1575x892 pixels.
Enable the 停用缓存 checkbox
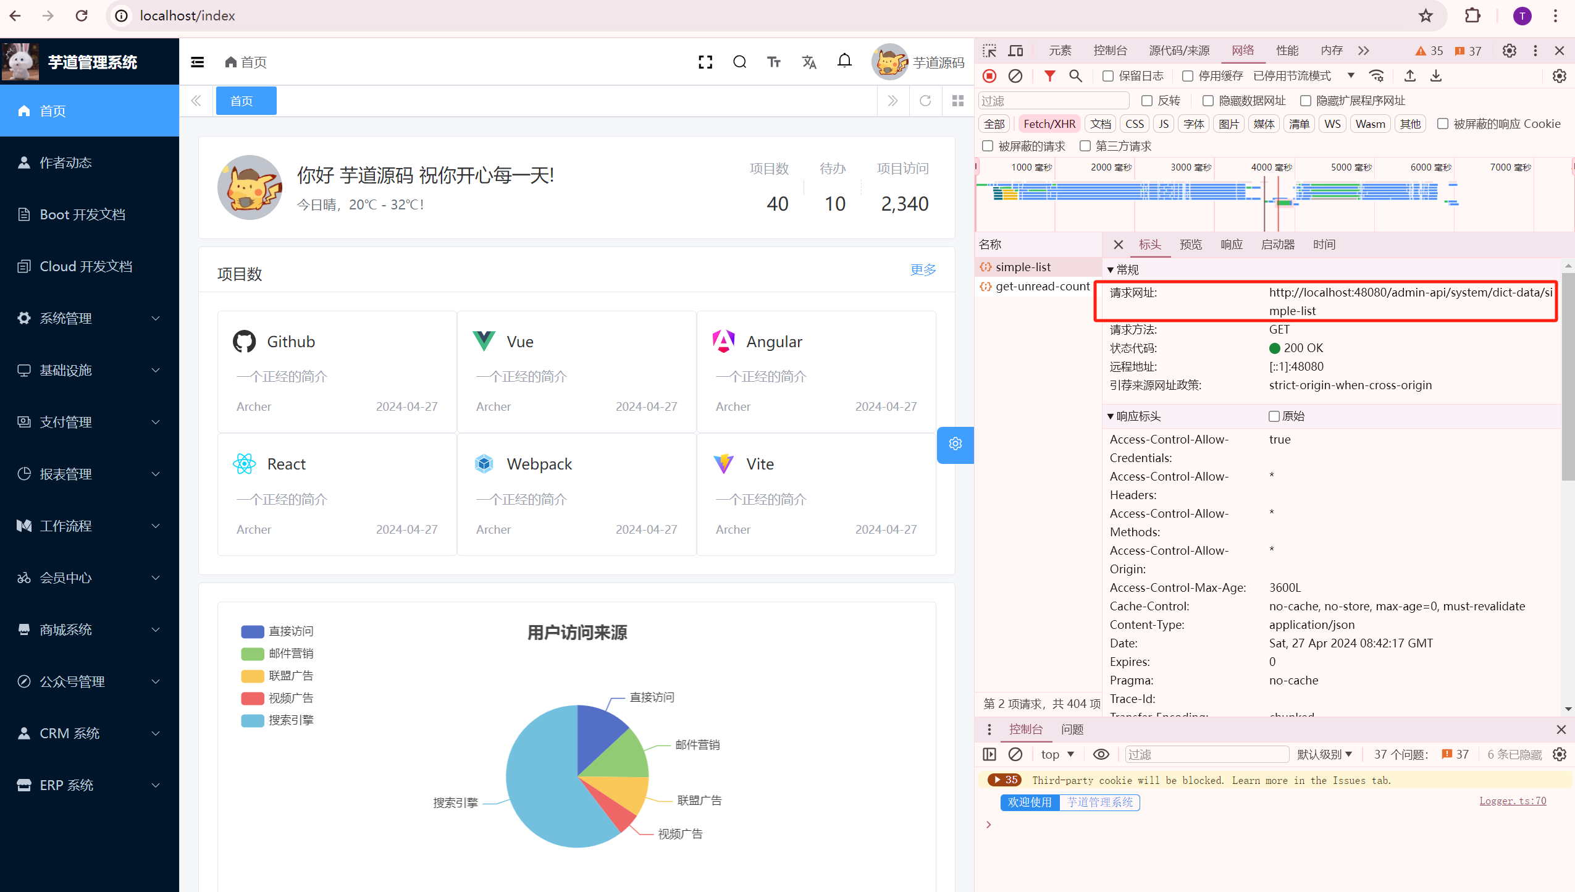coord(1188,76)
